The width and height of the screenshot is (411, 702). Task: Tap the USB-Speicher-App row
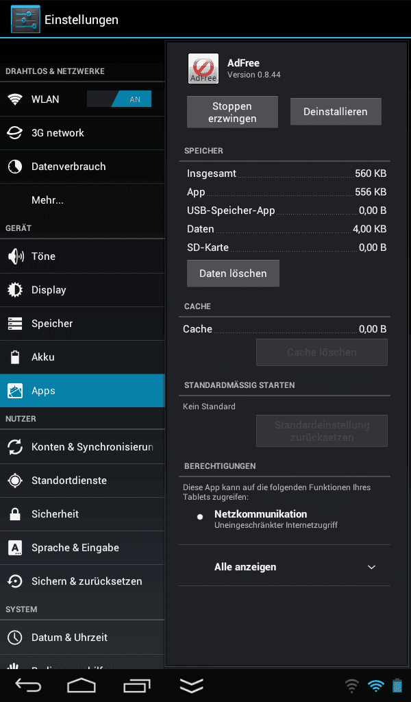(x=286, y=210)
